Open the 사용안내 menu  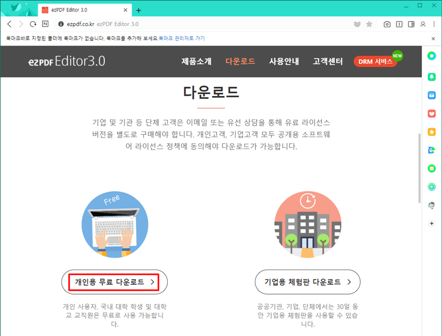pos(284,61)
